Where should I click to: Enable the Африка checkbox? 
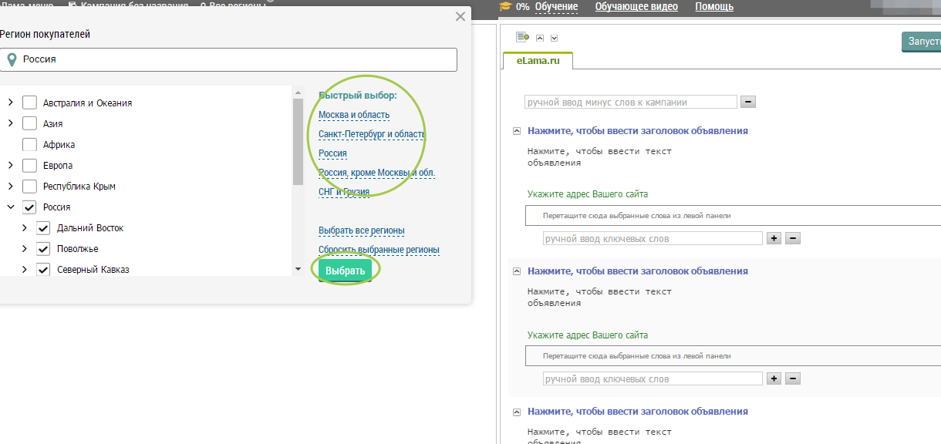pos(29,144)
